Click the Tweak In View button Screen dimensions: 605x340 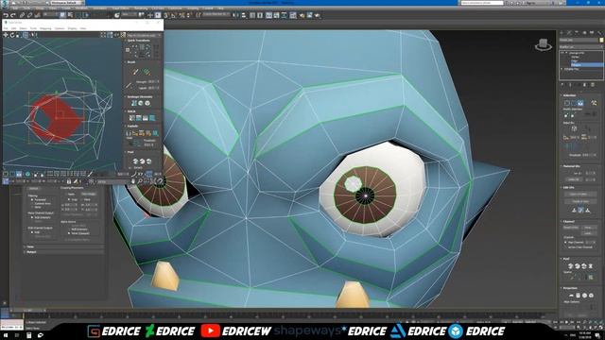(x=580, y=201)
